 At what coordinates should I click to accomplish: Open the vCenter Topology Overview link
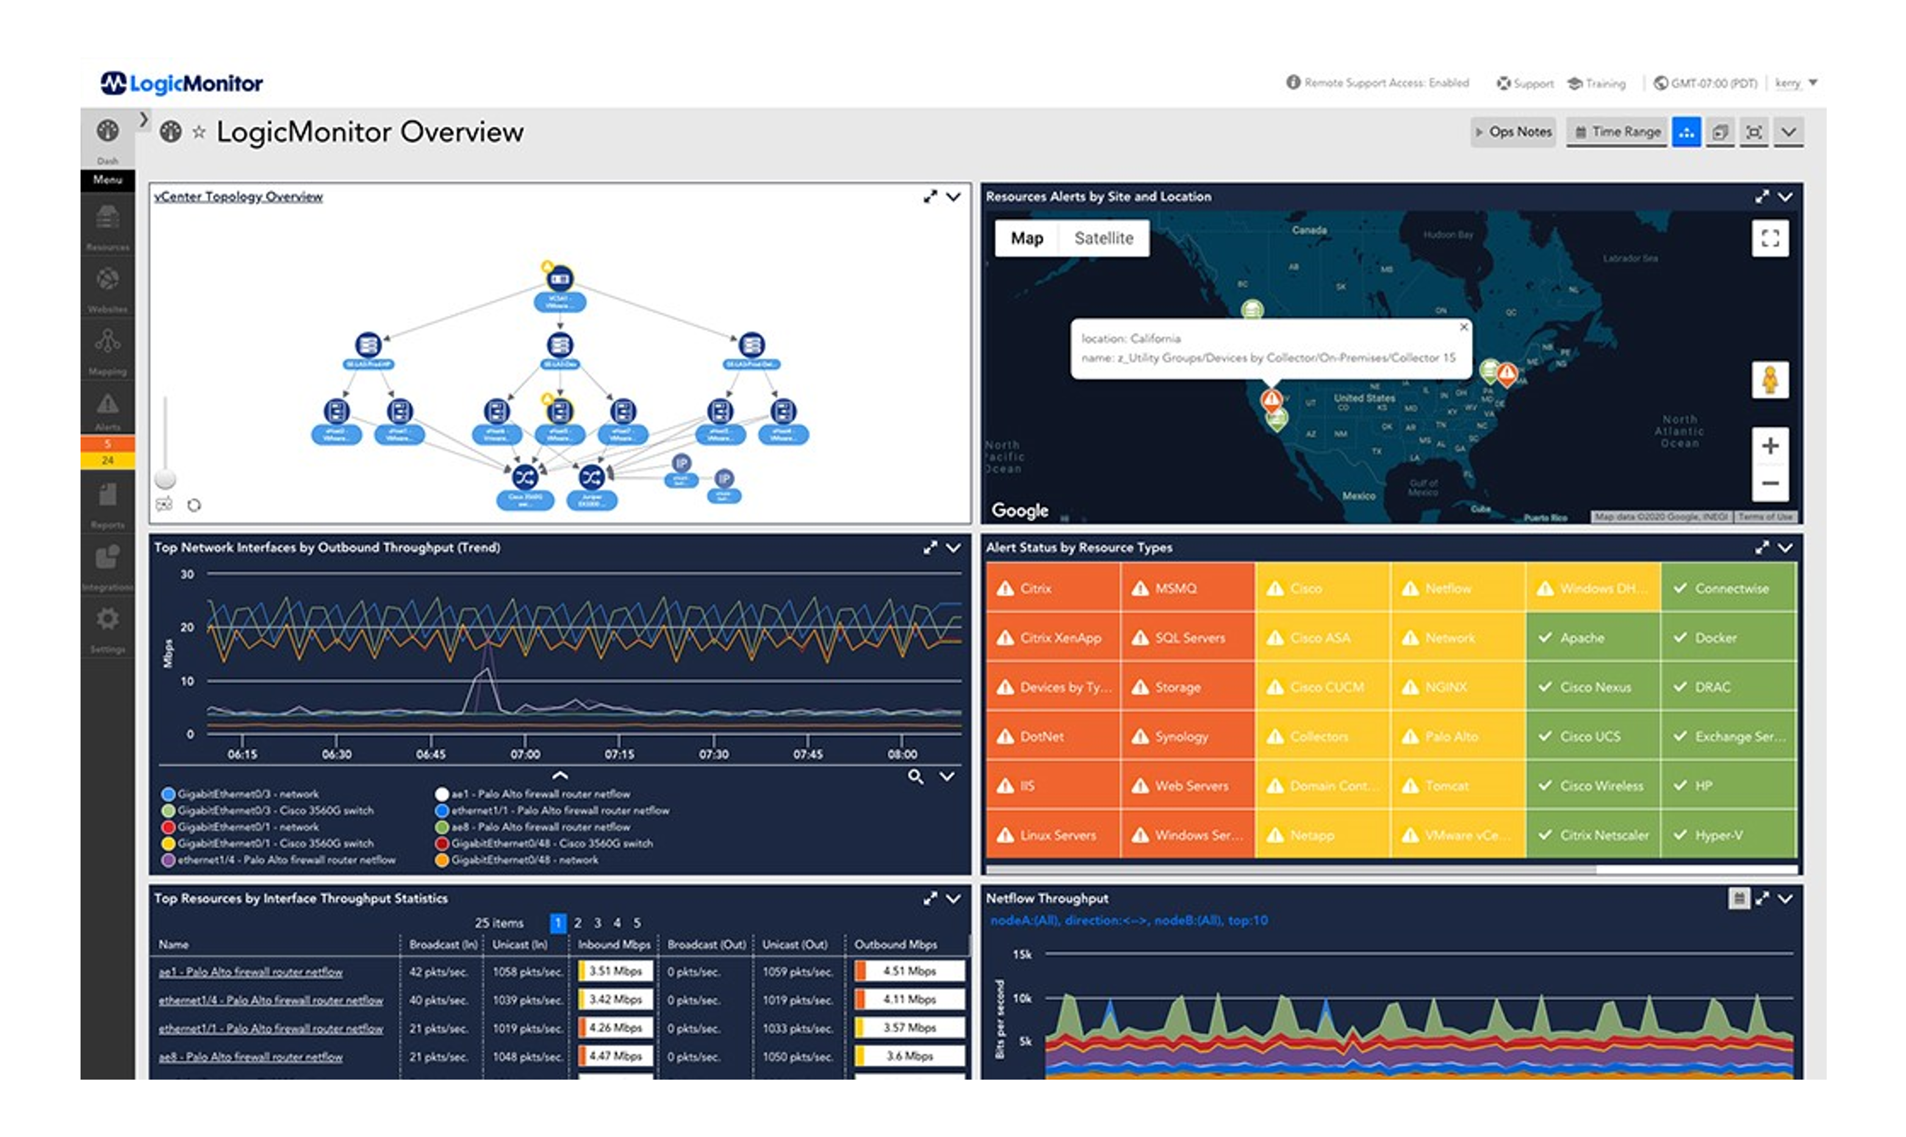click(x=238, y=197)
